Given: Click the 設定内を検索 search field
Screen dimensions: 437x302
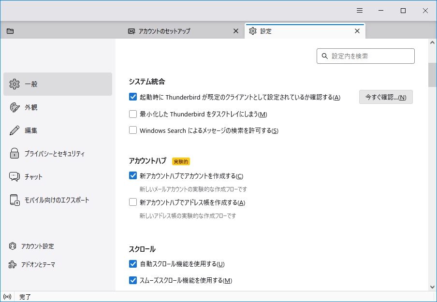Looking at the screenshot, I should [370, 56].
